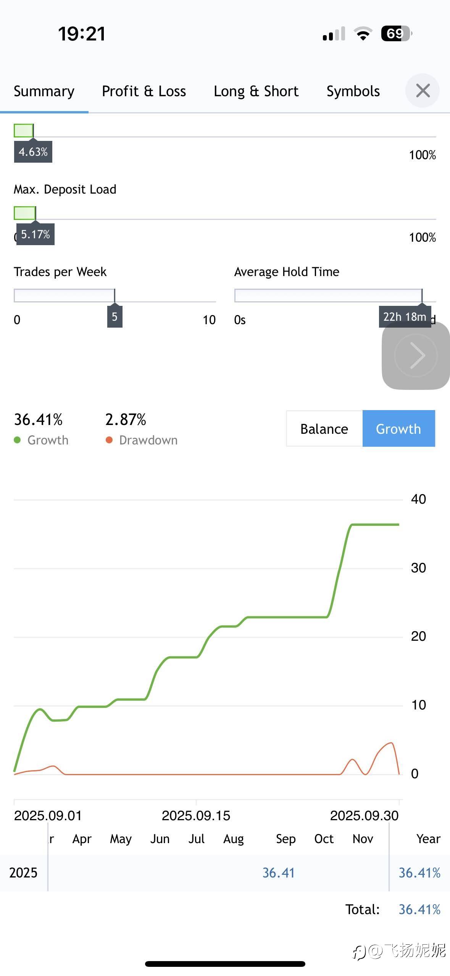Image resolution: width=450 pixels, height=976 pixels.
Task: Tap the Wi-Fi status icon
Action: pyautogui.click(x=363, y=34)
